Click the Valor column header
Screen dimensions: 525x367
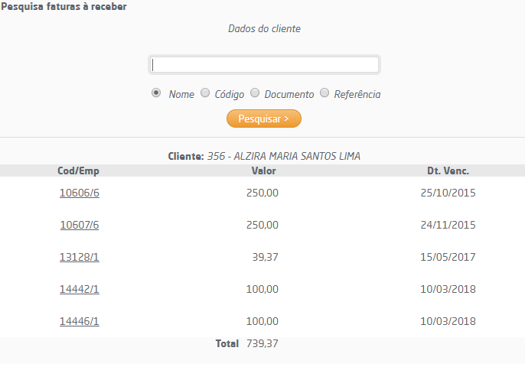click(264, 171)
